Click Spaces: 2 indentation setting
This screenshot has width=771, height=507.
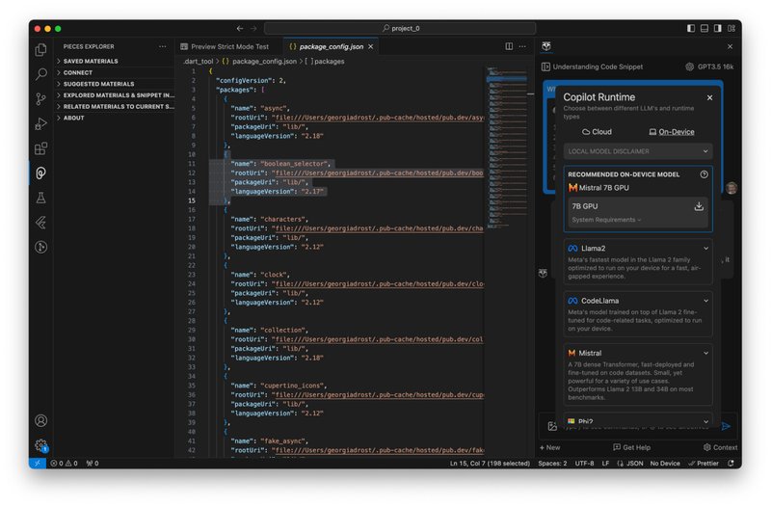[552, 464]
